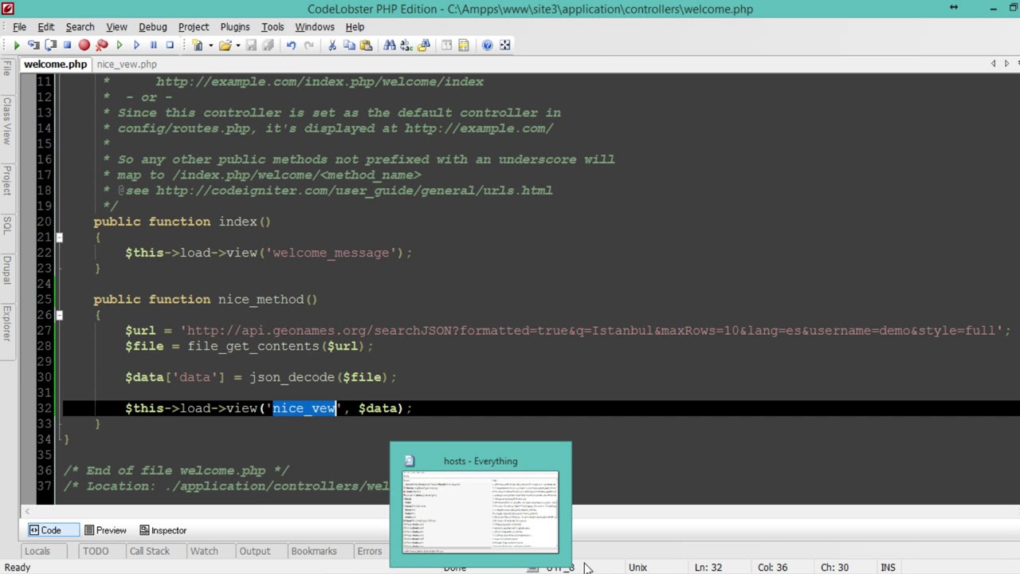Click the 'INS' insert mode indicator
This screenshot has height=574, width=1020.
click(888, 568)
